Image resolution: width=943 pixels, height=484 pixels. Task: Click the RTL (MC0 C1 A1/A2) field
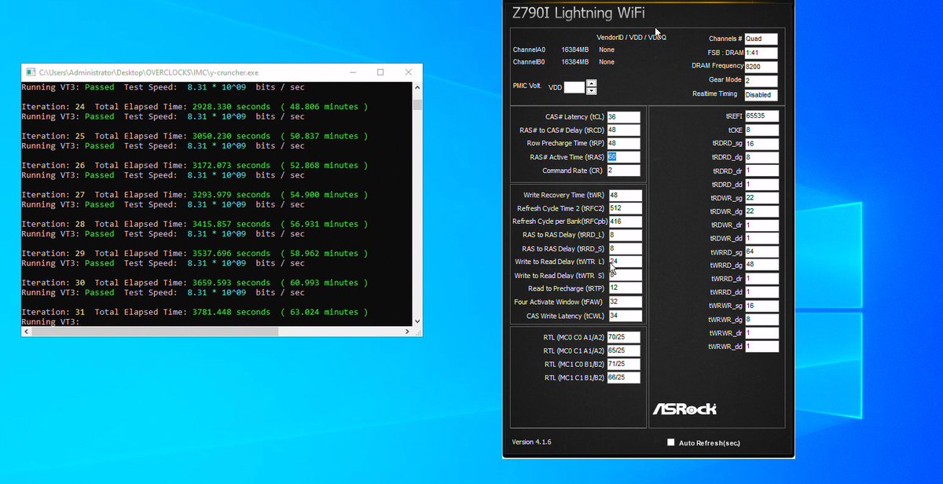click(x=623, y=350)
